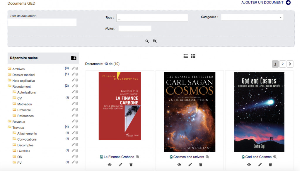This screenshot has width=300, height=171.
Task: Zoom preview for La Finance Crabone
Action: (x=138, y=157)
